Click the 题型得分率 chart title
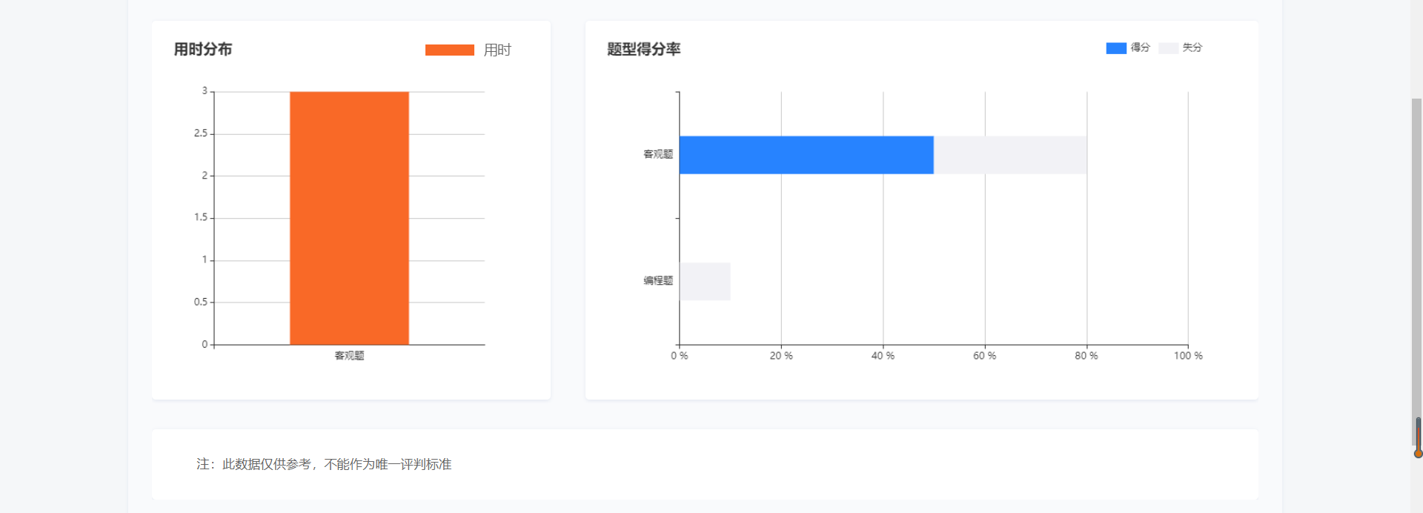1423x513 pixels. pos(643,49)
